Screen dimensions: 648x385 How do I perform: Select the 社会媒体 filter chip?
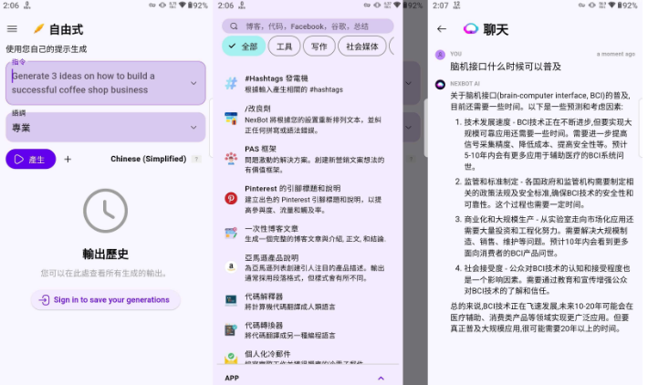coord(362,47)
